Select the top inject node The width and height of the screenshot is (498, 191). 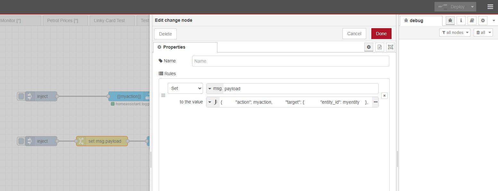[x=41, y=96]
